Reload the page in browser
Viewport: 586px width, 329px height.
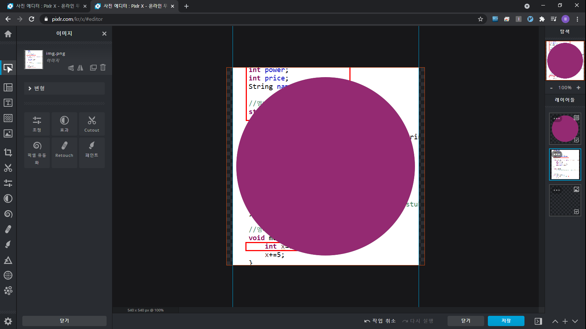pos(31,19)
